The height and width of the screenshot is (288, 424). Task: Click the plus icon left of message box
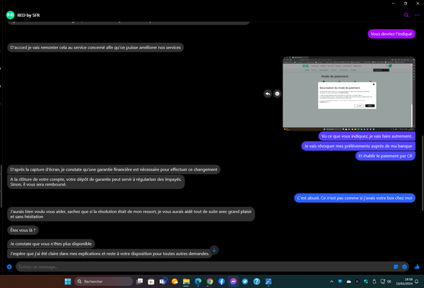coord(9,267)
